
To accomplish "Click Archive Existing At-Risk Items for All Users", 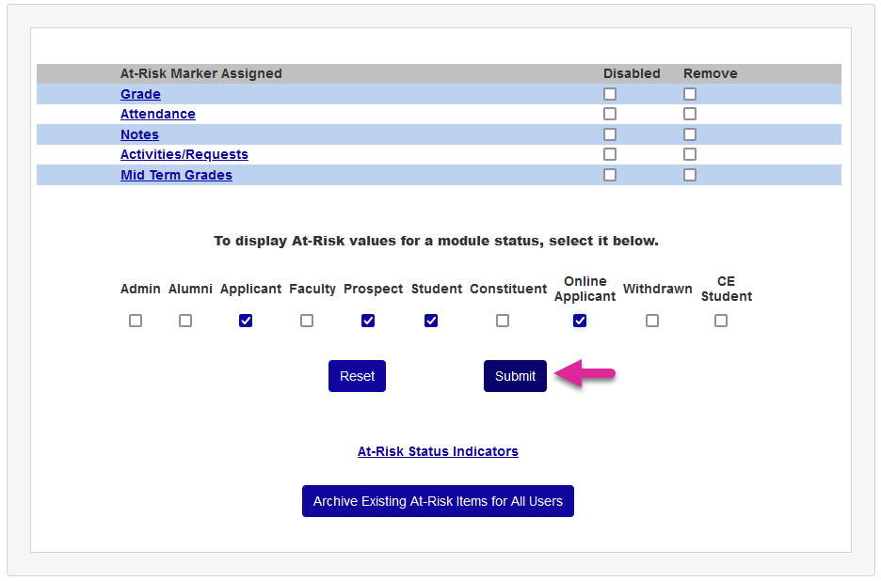I will 438,501.
